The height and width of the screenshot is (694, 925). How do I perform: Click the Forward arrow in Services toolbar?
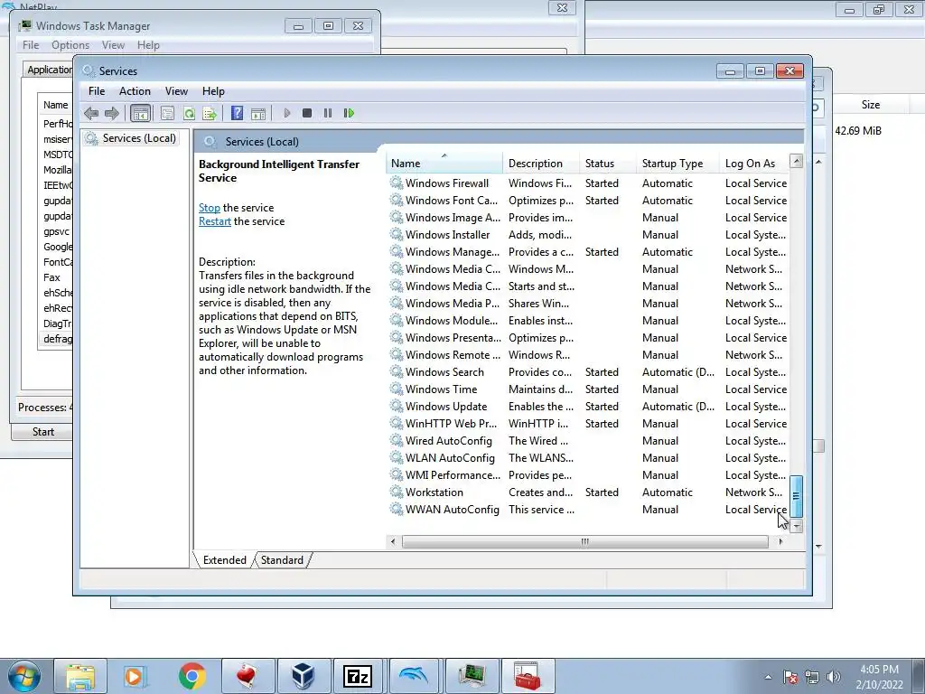click(x=111, y=113)
